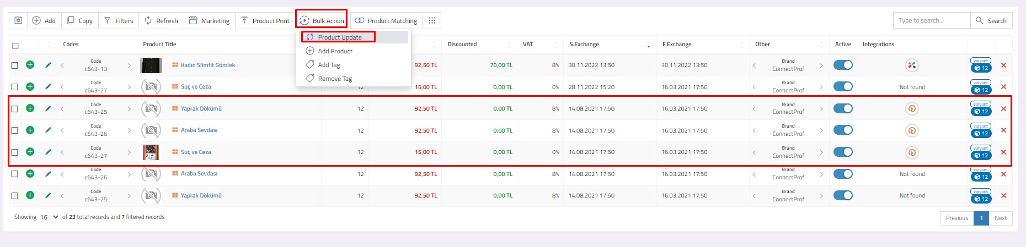
Task: Click green plus icon on Kadın Slimfit Gömlek row
Action: [x=30, y=65]
